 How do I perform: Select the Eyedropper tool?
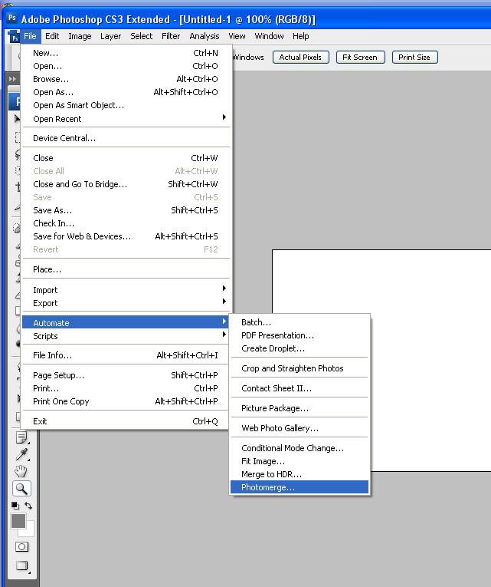point(21,454)
